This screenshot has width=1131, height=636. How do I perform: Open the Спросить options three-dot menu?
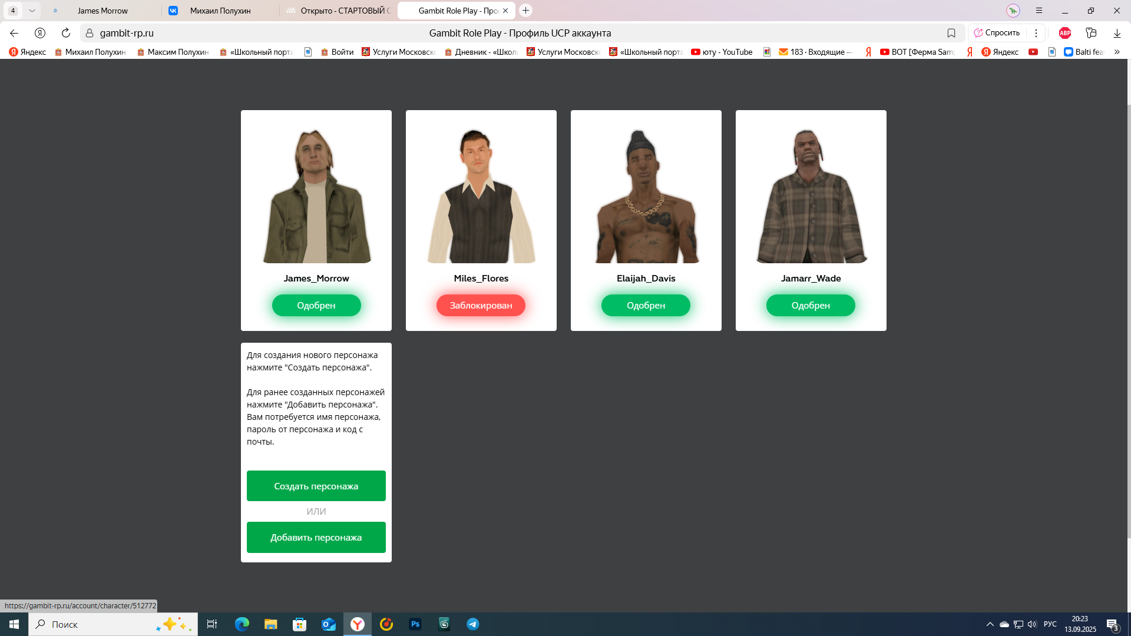tap(1036, 33)
